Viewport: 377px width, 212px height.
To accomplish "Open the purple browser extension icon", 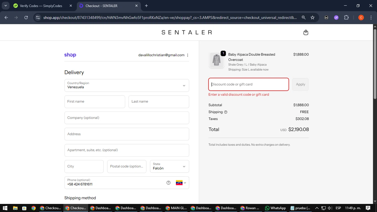I will pos(336,18).
